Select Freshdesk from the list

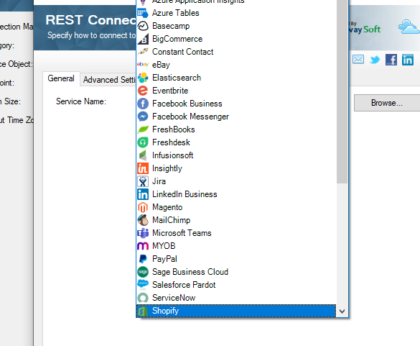point(236,142)
